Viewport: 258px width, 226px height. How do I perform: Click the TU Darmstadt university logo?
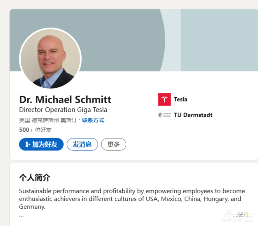pos(165,115)
